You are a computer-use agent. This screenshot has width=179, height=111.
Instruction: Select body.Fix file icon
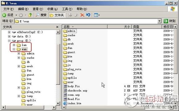point(65,86)
